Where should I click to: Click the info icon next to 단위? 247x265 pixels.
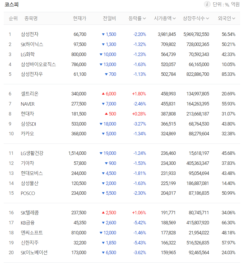coord(207,4)
